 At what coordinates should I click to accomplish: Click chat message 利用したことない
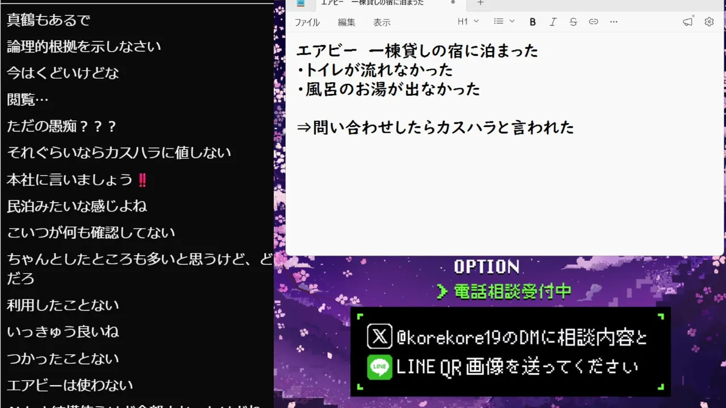pyautogui.click(x=63, y=305)
